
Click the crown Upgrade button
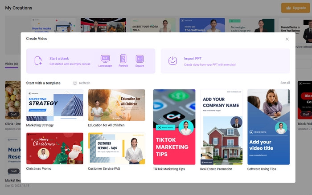(296, 8)
